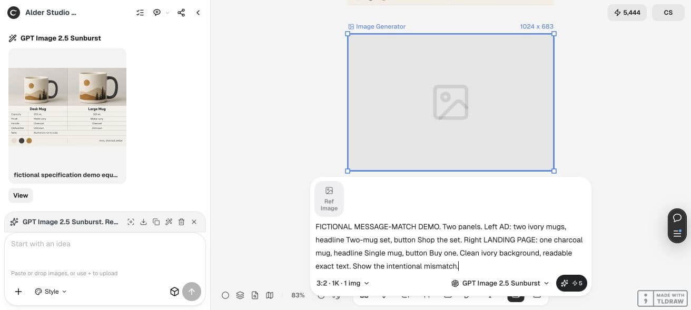Click the magic wand icon in reference bar
The height and width of the screenshot is (310, 691).
[169, 222]
